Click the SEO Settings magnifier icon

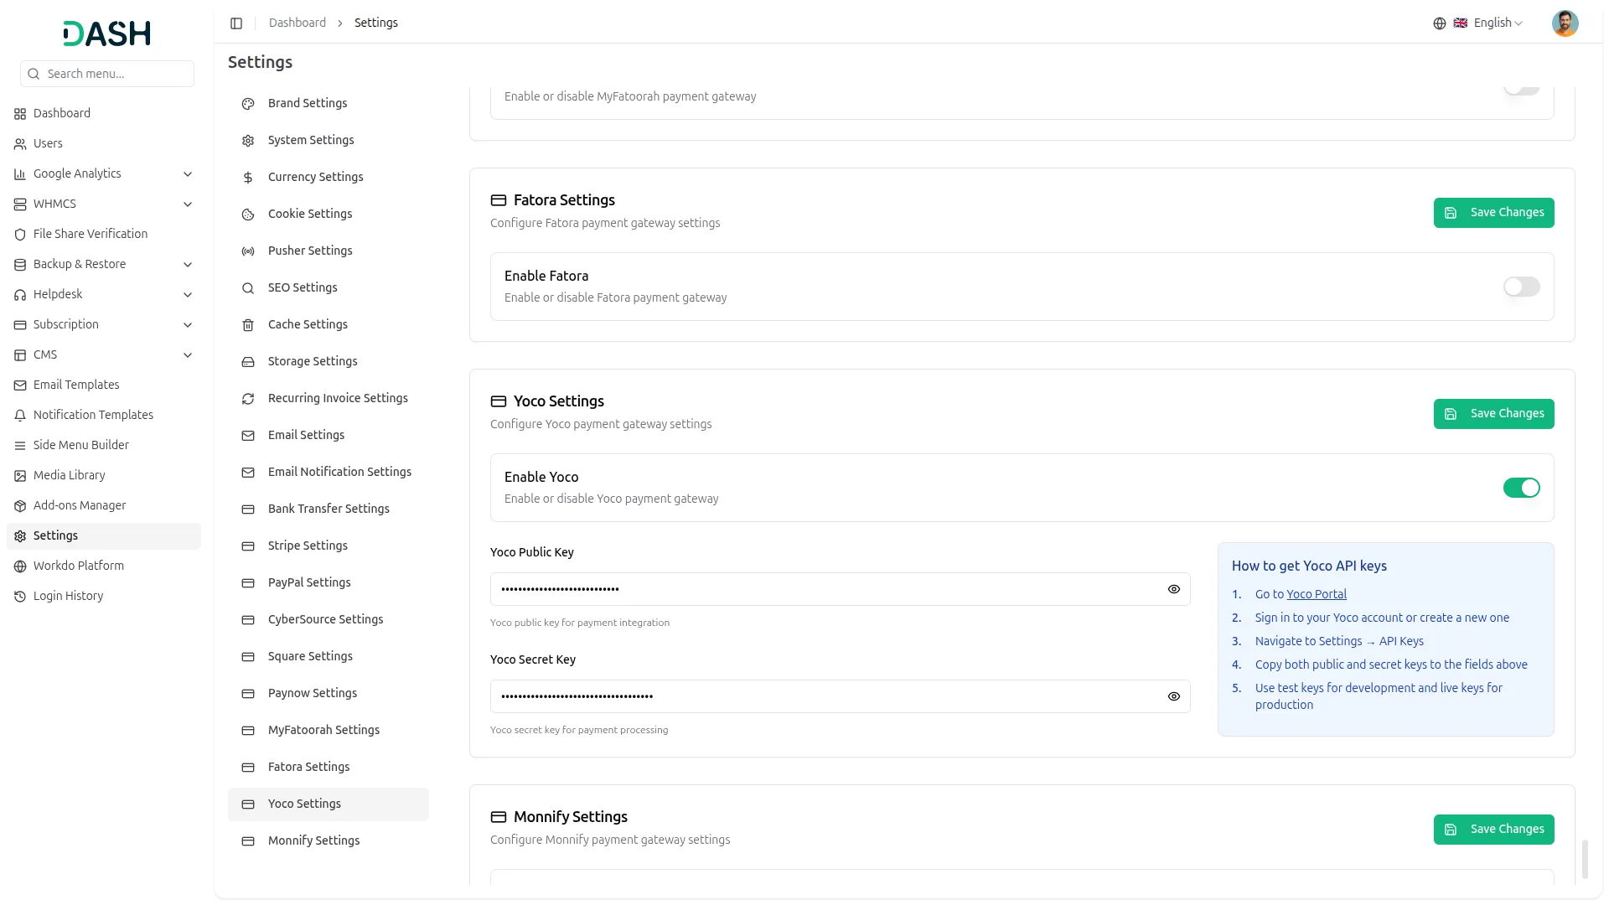(x=248, y=288)
